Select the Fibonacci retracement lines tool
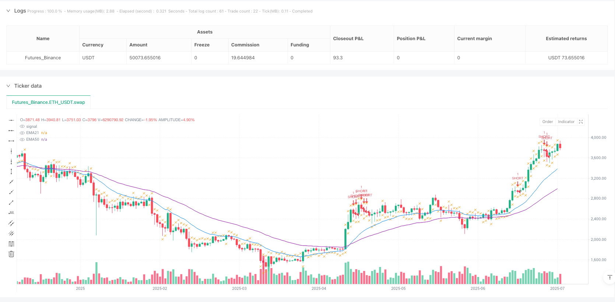The image size is (615, 302). 11,244
